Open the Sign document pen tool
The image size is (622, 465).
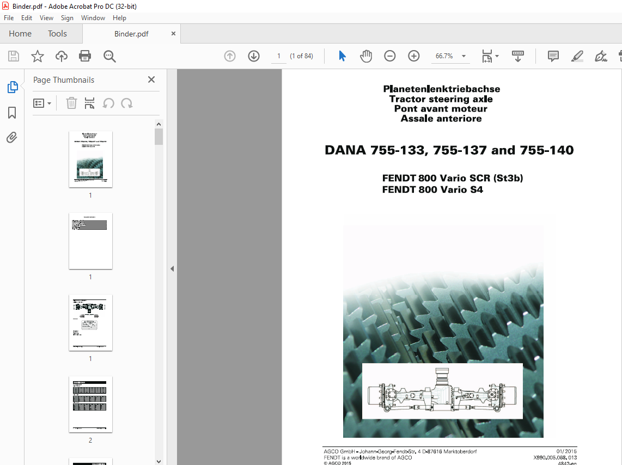[601, 56]
